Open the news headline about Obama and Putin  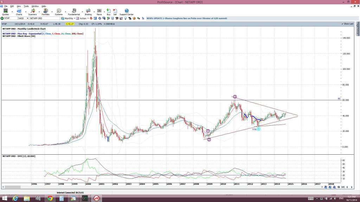point(187,18)
